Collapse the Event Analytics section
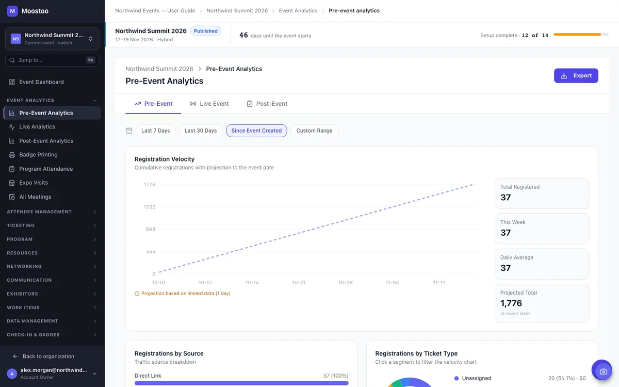 95,101
